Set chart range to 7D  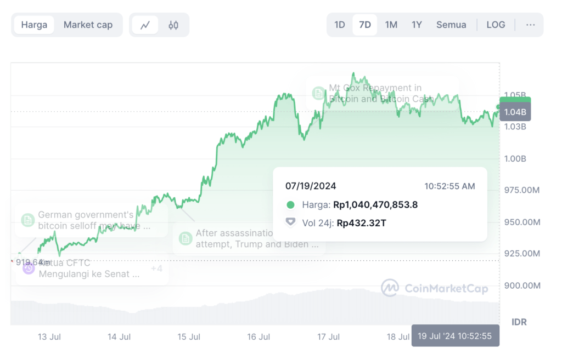tap(365, 25)
